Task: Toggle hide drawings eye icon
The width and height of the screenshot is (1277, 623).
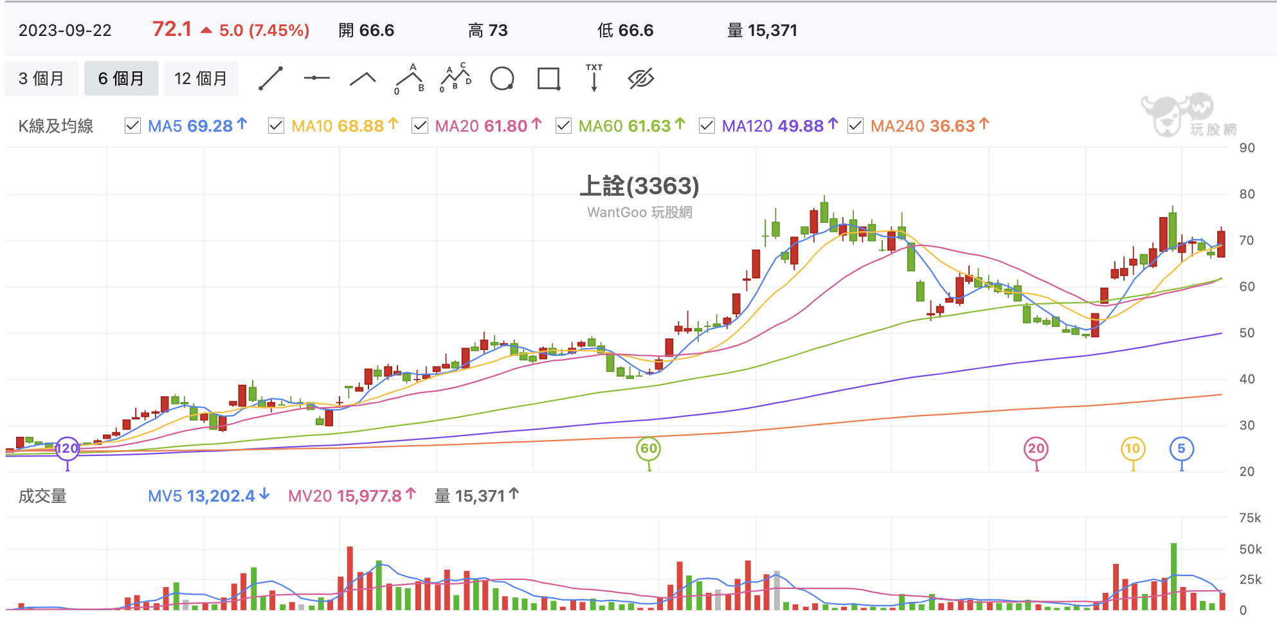Action: pos(641,78)
